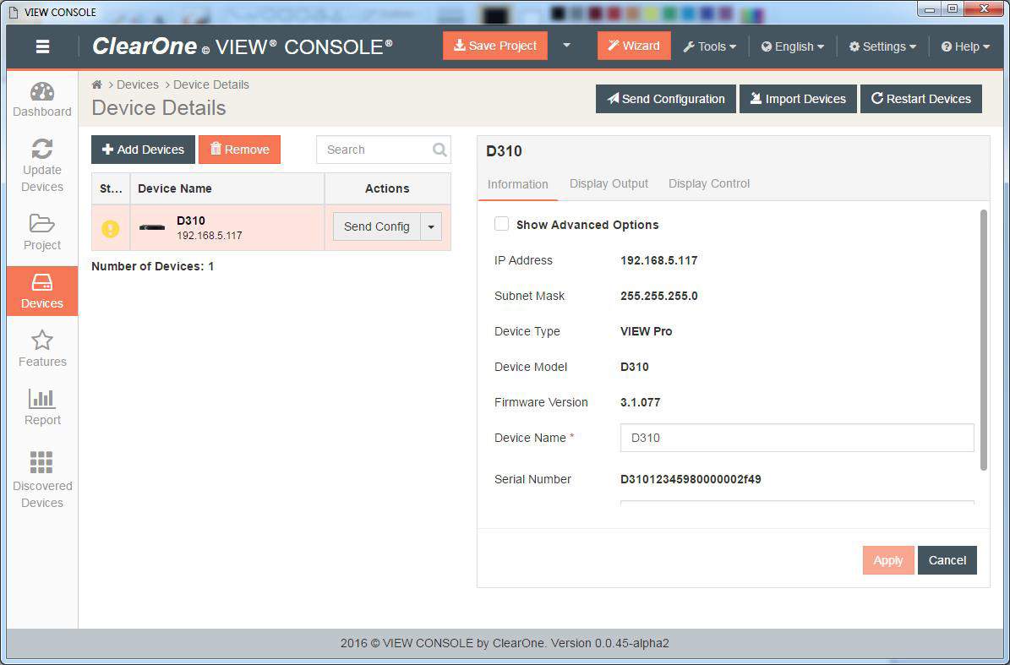The height and width of the screenshot is (665, 1010).
Task: Open the English language dropdown
Action: coord(792,46)
